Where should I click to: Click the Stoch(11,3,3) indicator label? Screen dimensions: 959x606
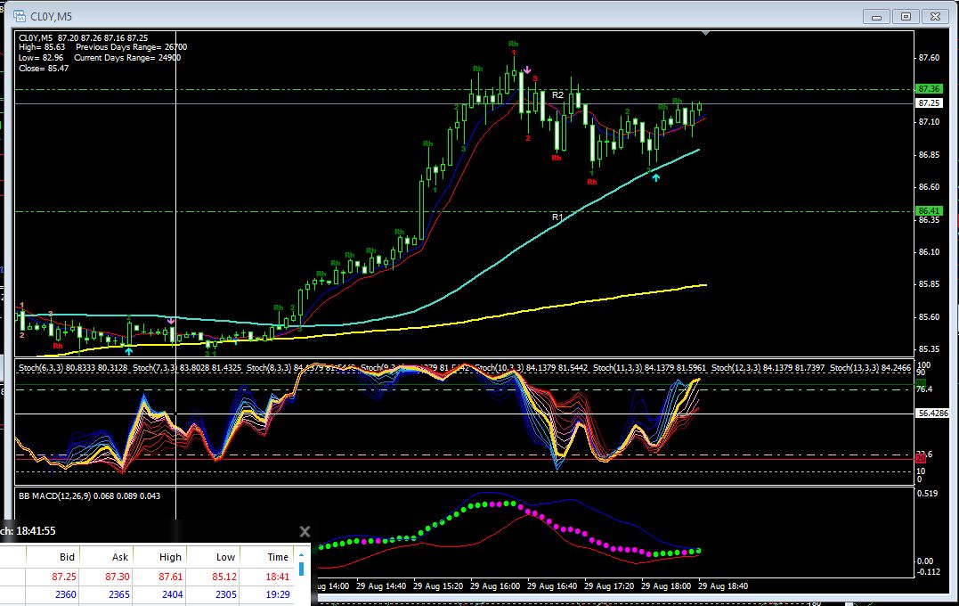tap(649, 368)
